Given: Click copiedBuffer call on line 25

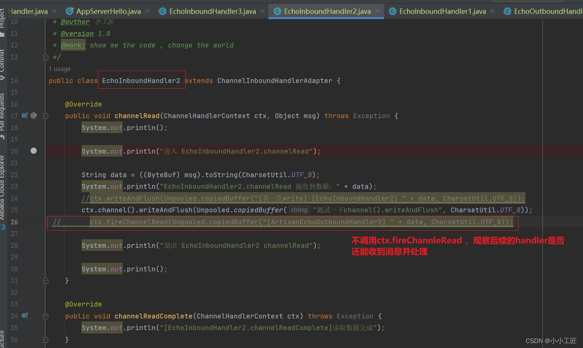Looking at the screenshot, I should [x=258, y=210].
